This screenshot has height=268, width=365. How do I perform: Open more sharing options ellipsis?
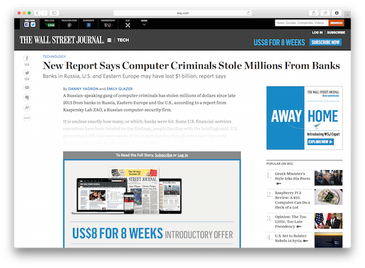click(x=27, y=118)
